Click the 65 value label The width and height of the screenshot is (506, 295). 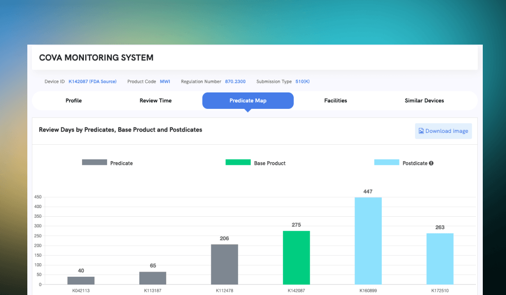[x=153, y=266]
